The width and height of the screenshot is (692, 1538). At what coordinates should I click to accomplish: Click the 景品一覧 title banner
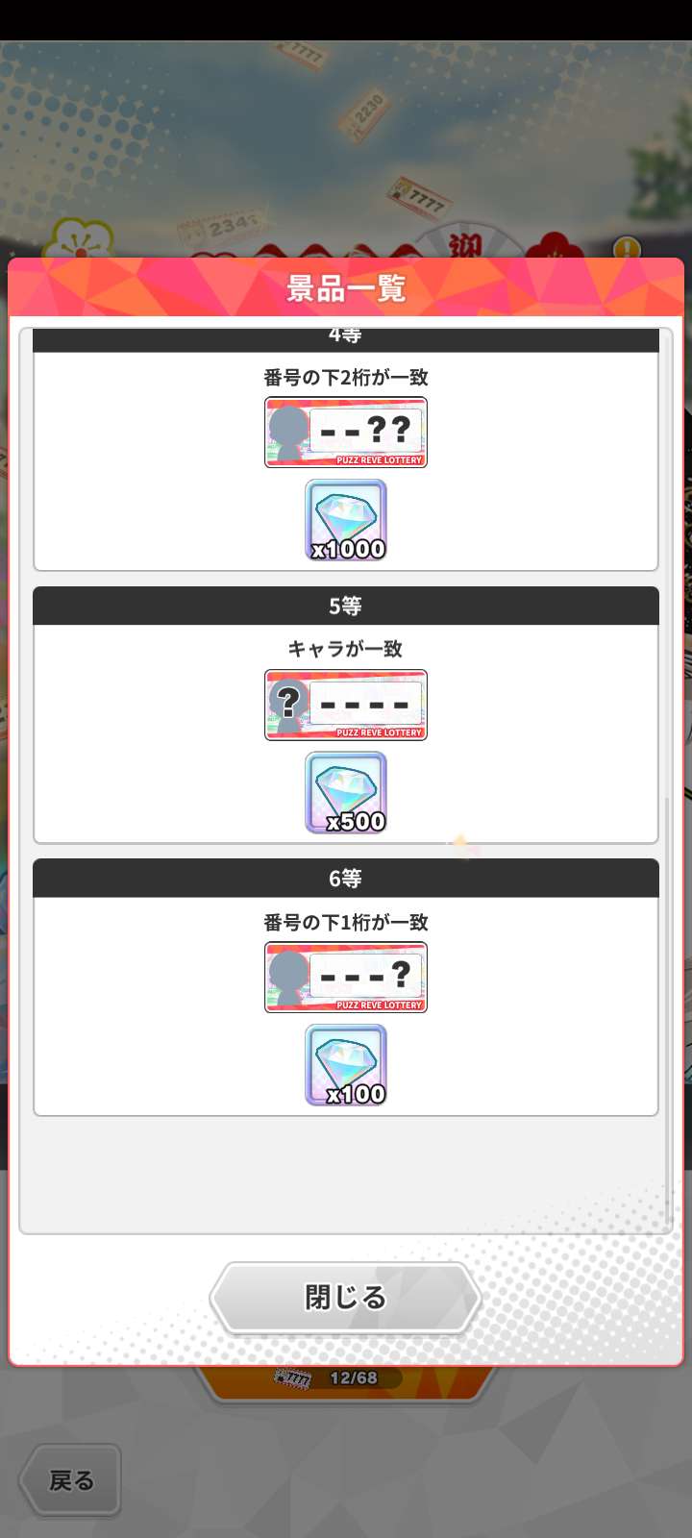(x=346, y=287)
